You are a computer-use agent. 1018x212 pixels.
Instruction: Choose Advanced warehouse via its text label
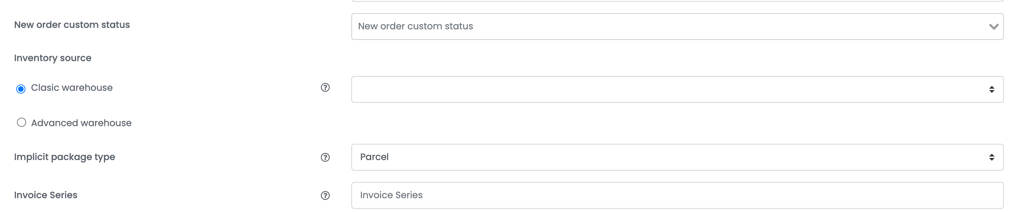(81, 123)
